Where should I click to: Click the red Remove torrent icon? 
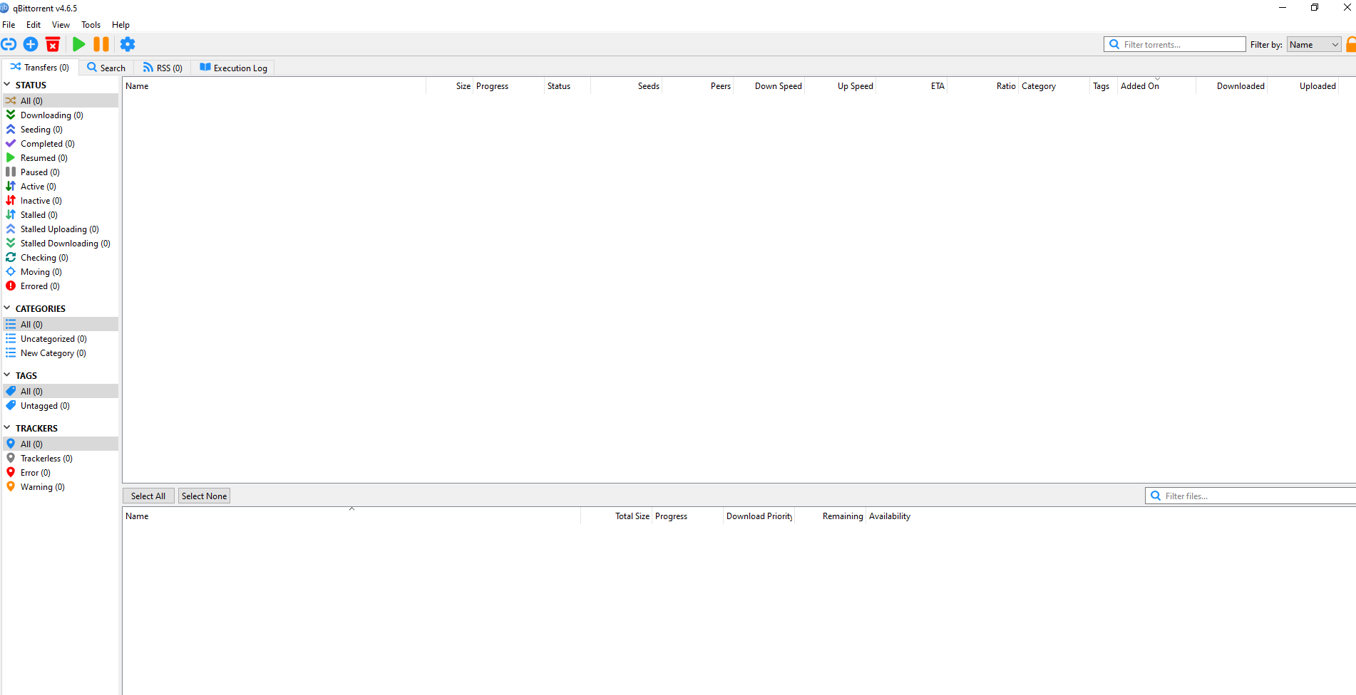click(53, 44)
